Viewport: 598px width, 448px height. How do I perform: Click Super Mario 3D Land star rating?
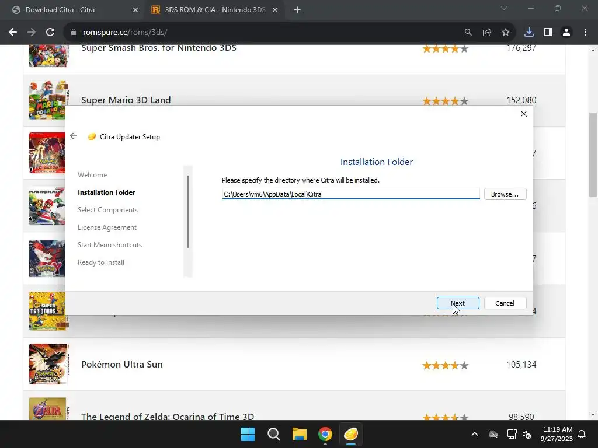445,101
